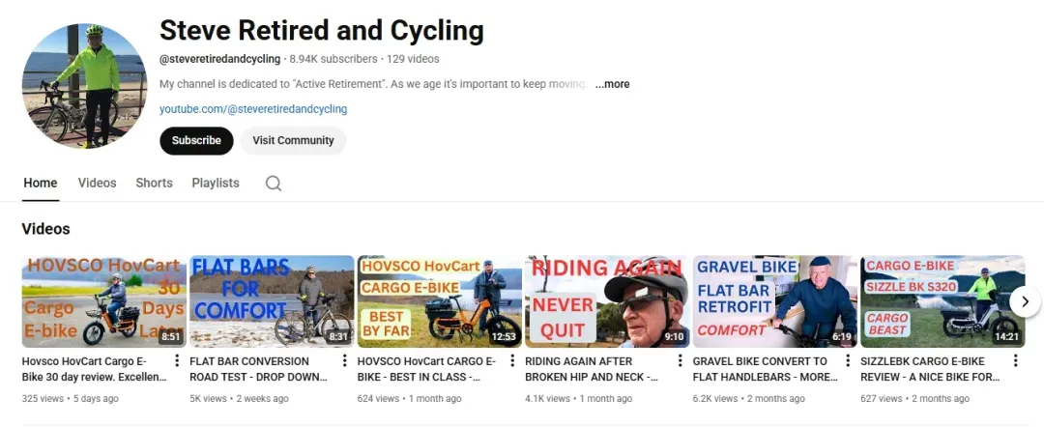The width and height of the screenshot is (1044, 427).
Task: Open options menu for RIDING AGAIN video
Action: click(x=681, y=361)
